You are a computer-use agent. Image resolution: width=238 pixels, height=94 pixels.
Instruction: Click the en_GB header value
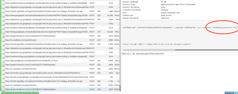[163, 2]
